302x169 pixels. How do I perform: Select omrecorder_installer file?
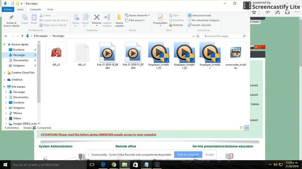point(235,56)
